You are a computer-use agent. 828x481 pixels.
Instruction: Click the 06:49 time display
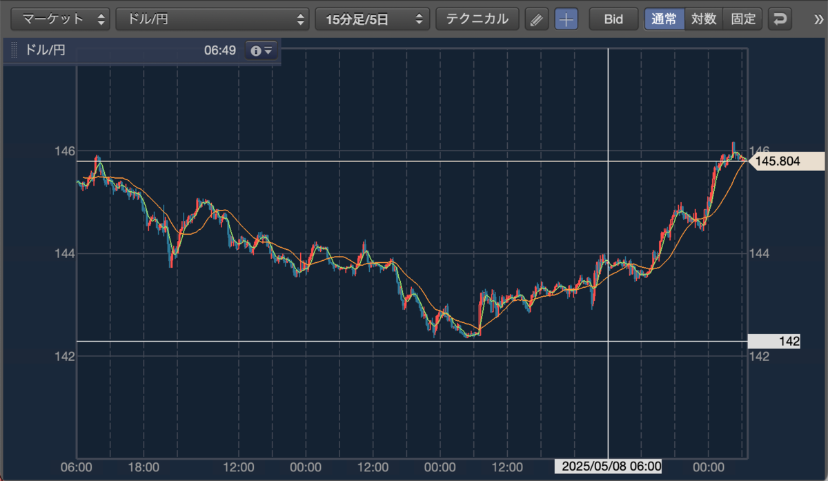tap(220, 50)
